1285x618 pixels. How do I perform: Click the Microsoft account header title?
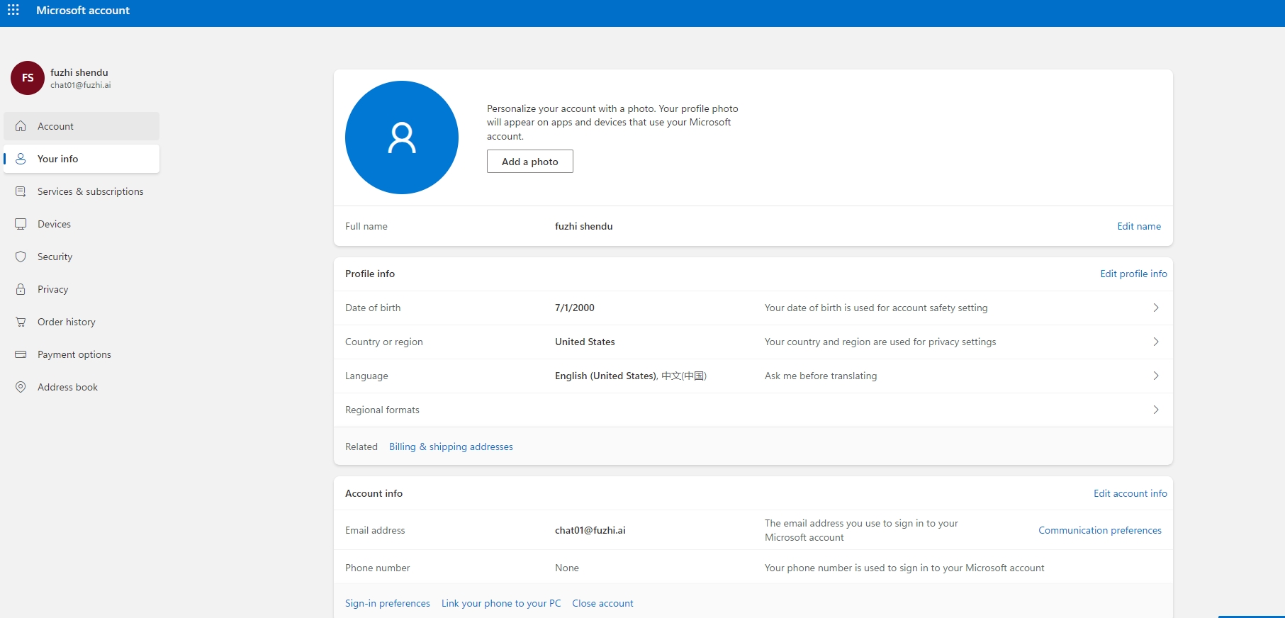pos(83,11)
